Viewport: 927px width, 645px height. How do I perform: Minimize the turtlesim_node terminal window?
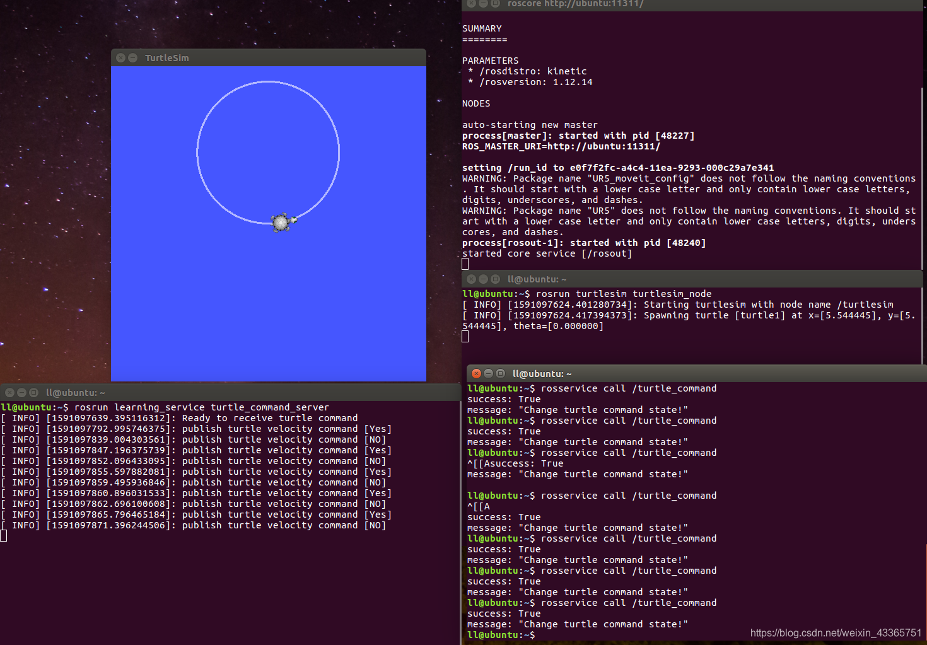483,279
